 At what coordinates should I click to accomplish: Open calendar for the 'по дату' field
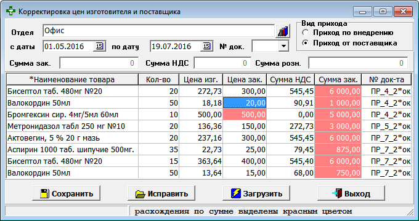(206, 46)
